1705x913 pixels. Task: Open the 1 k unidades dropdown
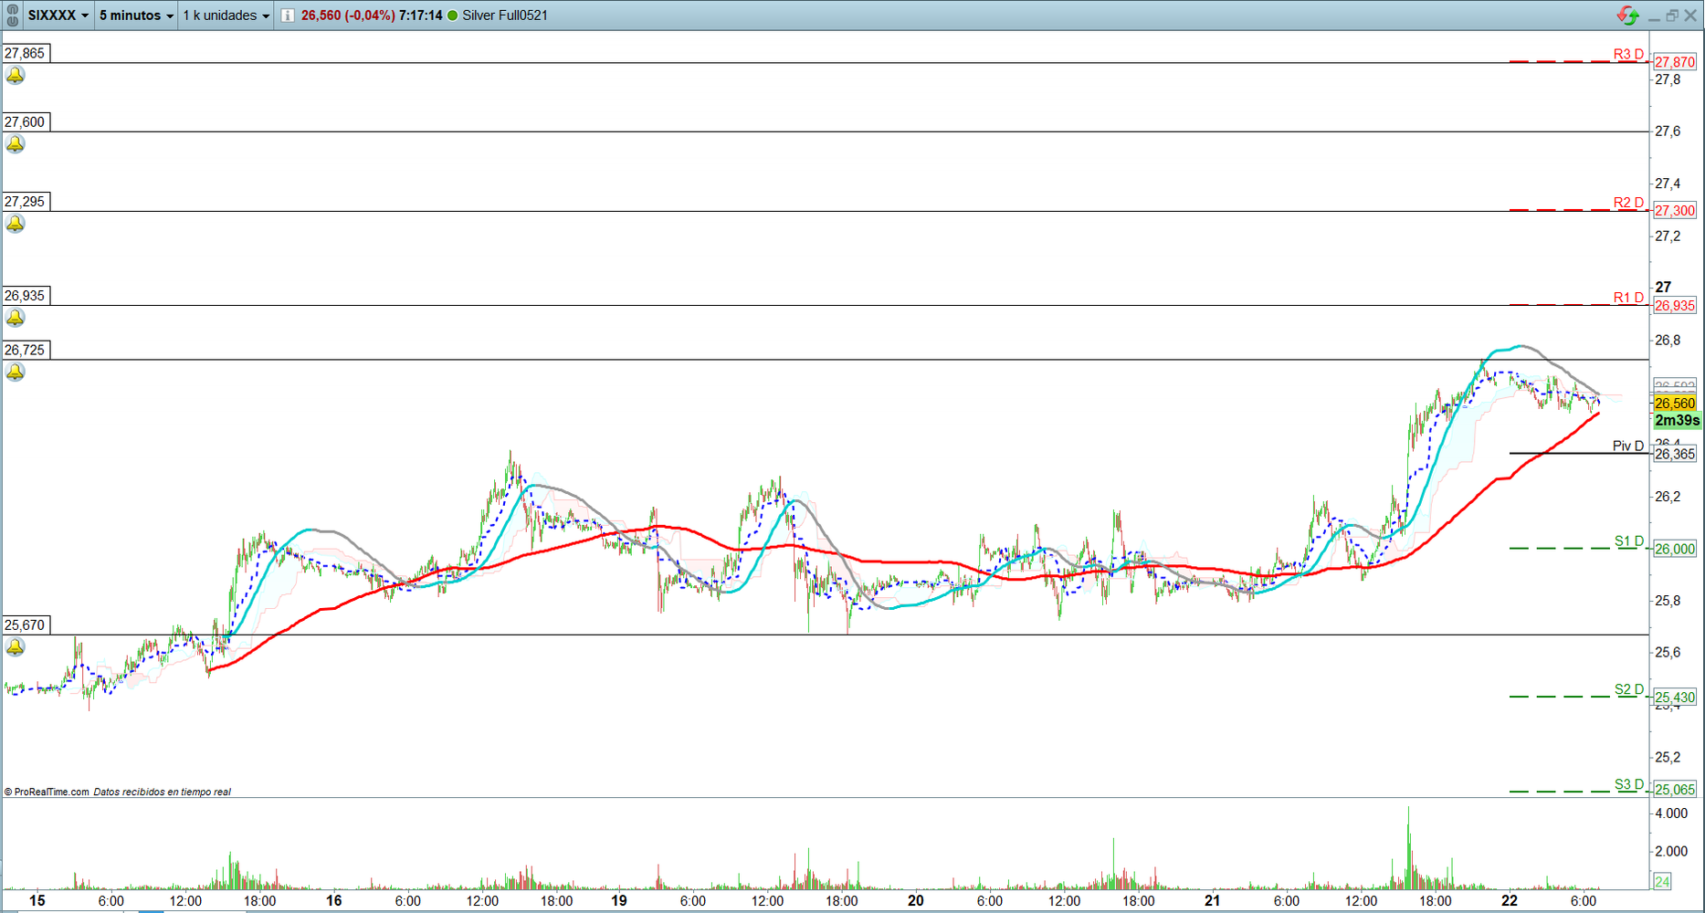[x=226, y=16]
